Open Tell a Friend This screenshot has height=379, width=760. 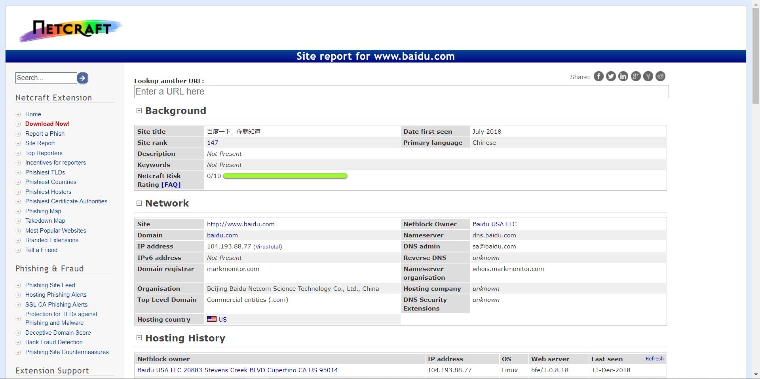pos(41,250)
